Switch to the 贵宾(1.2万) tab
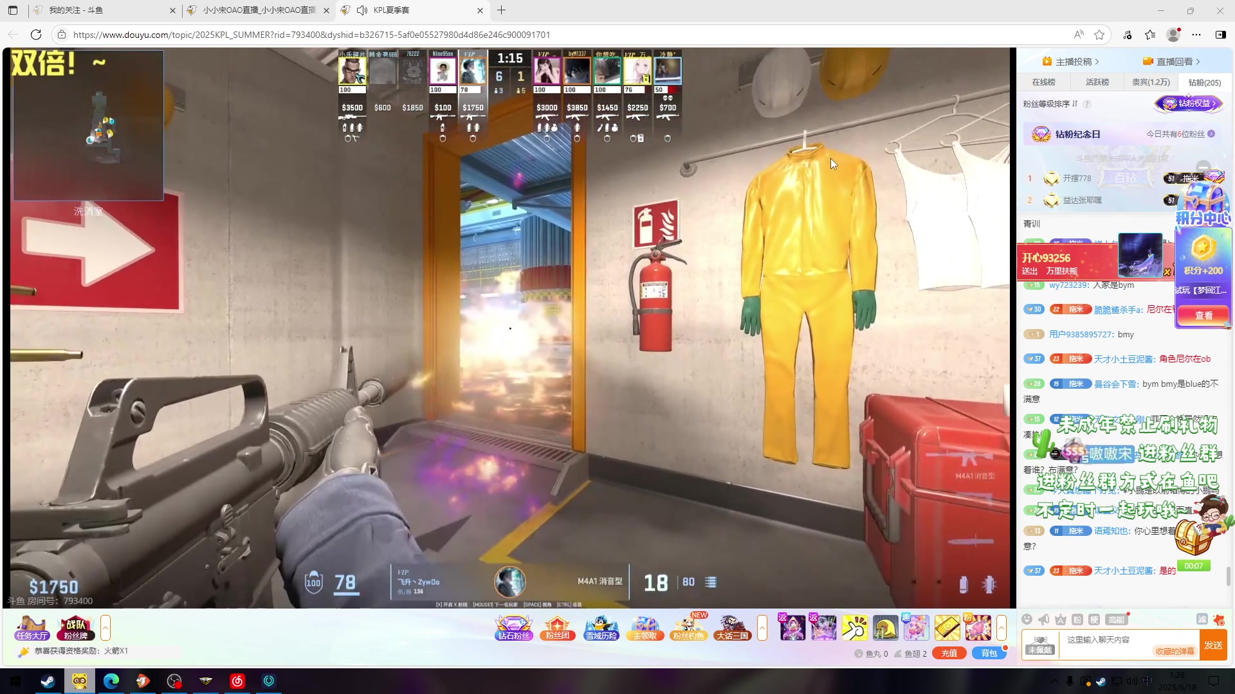 (x=1151, y=82)
